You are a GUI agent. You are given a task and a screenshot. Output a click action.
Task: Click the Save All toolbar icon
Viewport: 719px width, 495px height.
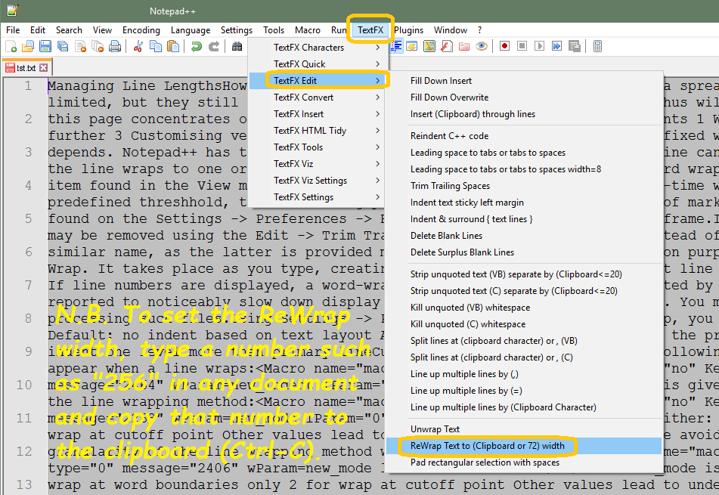click(x=63, y=46)
